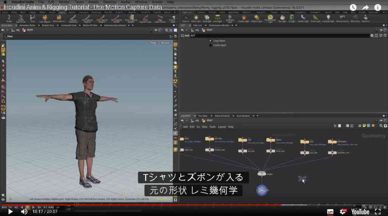Toggle the Copy Input checkbox

click(211, 41)
